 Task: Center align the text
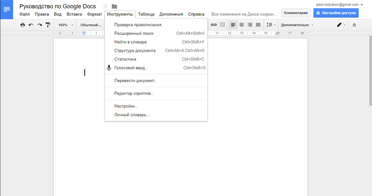tap(241, 25)
